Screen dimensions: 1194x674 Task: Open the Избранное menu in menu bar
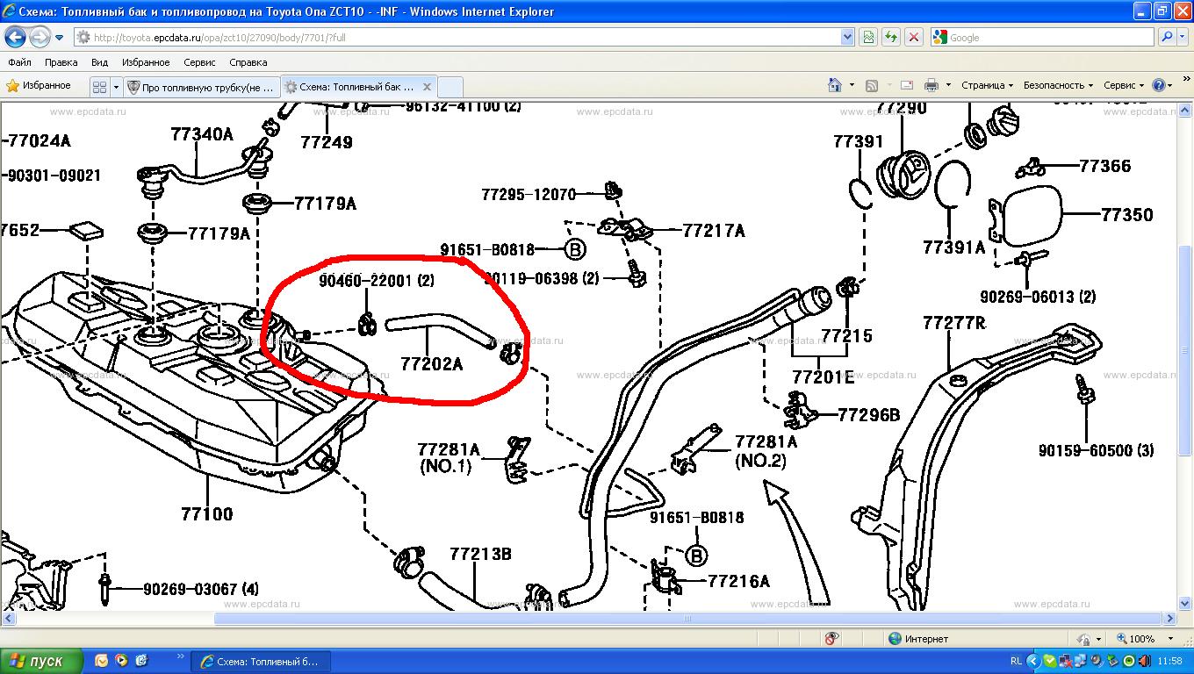146,62
